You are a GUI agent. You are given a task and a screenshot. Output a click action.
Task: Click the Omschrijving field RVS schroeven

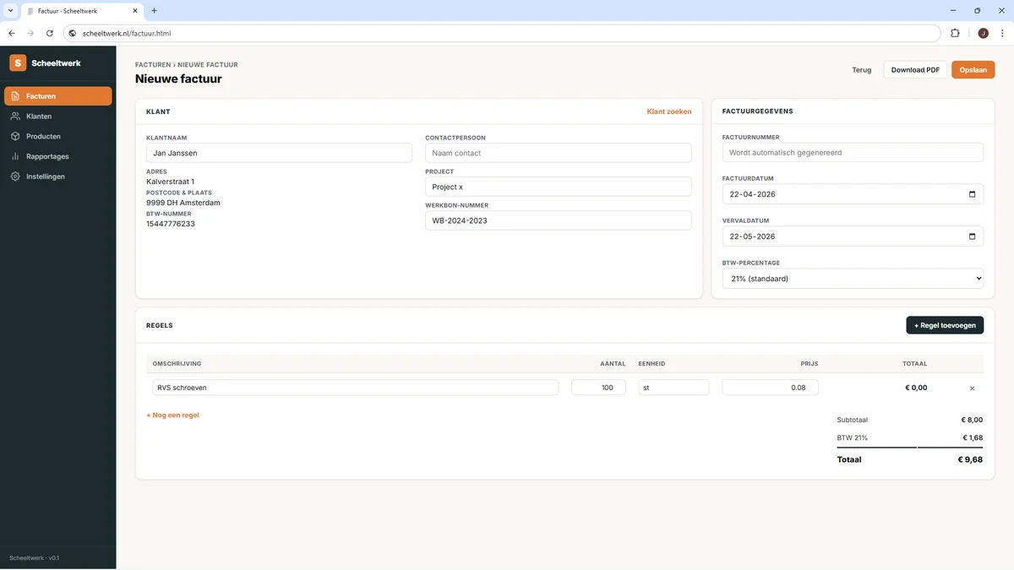(355, 388)
